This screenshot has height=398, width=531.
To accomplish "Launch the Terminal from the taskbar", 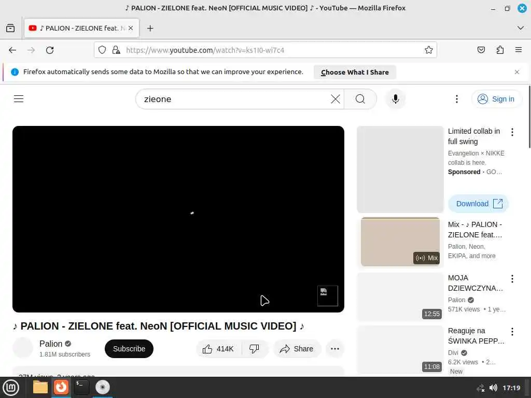I will click(x=81, y=387).
